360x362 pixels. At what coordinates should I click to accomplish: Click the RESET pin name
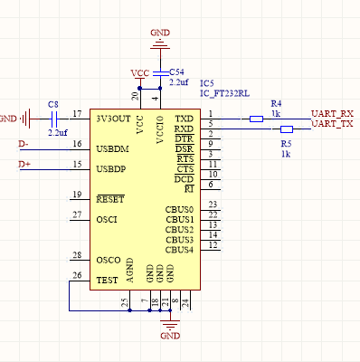click(x=110, y=199)
